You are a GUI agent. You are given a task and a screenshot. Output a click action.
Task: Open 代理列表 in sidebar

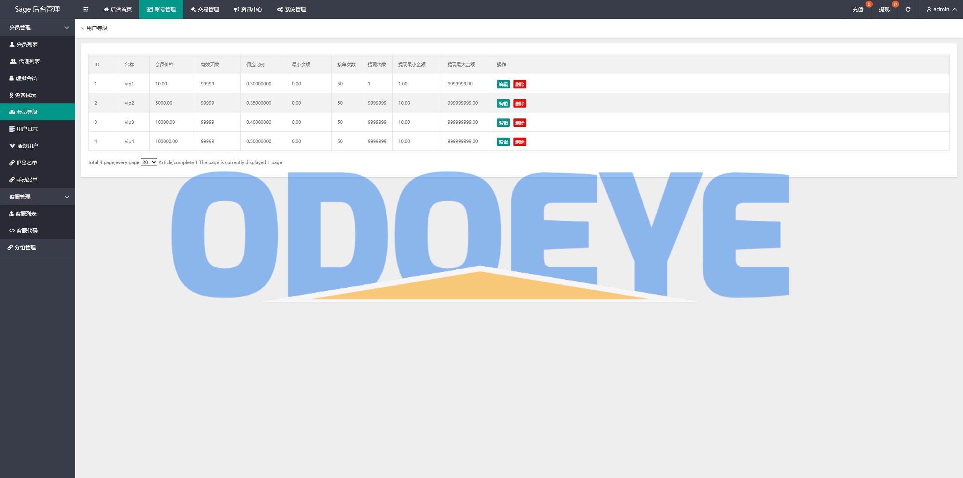(38, 61)
